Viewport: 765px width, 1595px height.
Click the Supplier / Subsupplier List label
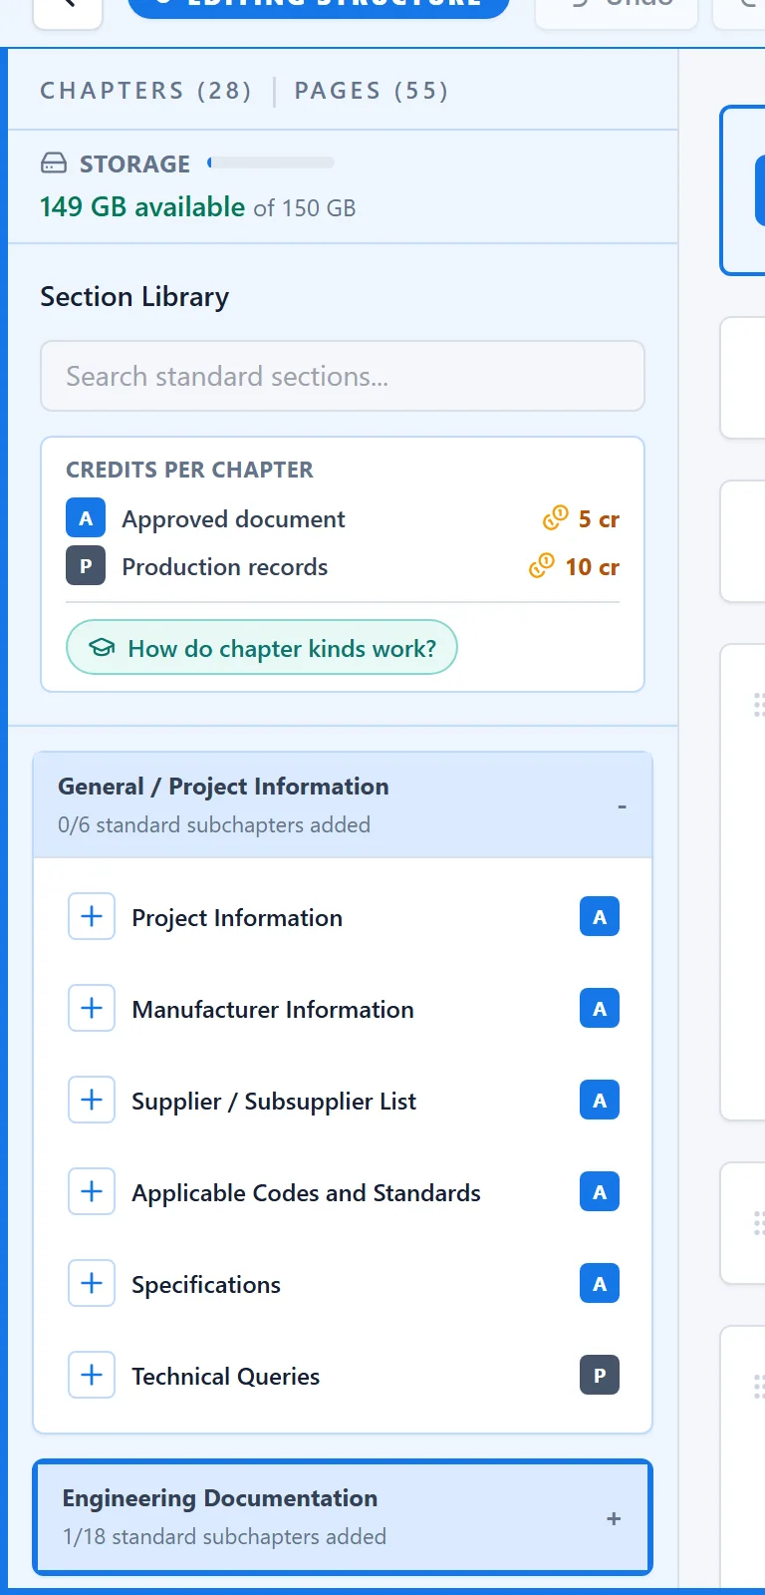click(x=274, y=1102)
